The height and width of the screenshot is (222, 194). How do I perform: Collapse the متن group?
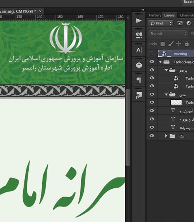pyautogui.click(x=166, y=94)
